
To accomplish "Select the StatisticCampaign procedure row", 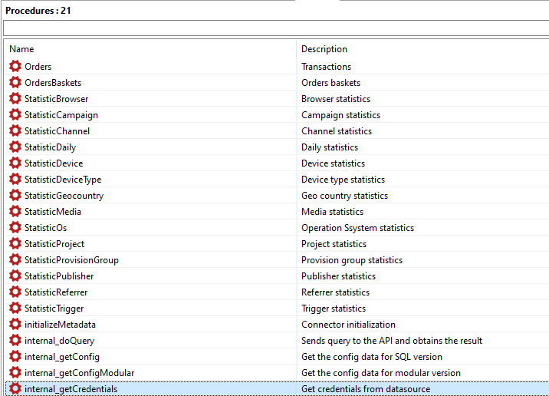I will tap(61, 115).
